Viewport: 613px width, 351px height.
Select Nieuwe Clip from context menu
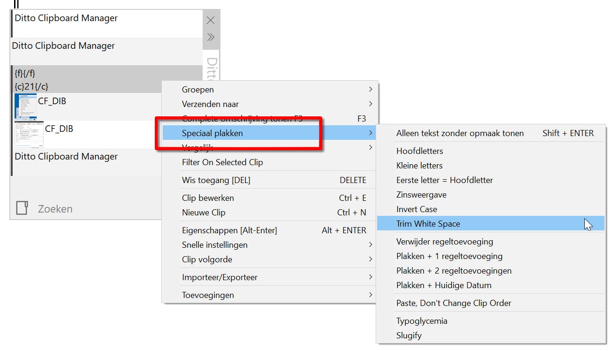[x=204, y=213]
